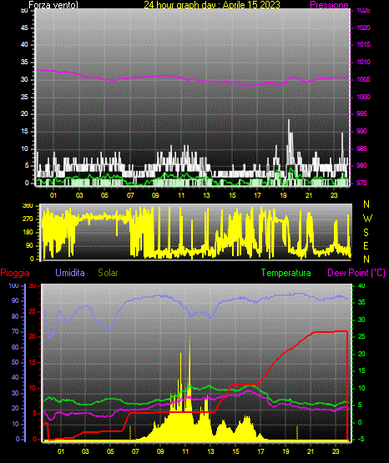
Task: Click the 'E' compass direction label
Action: coord(366,245)
